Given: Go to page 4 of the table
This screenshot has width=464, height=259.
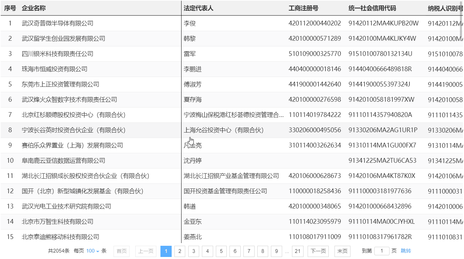Looking at the screenshot, I should pos(207,251).
